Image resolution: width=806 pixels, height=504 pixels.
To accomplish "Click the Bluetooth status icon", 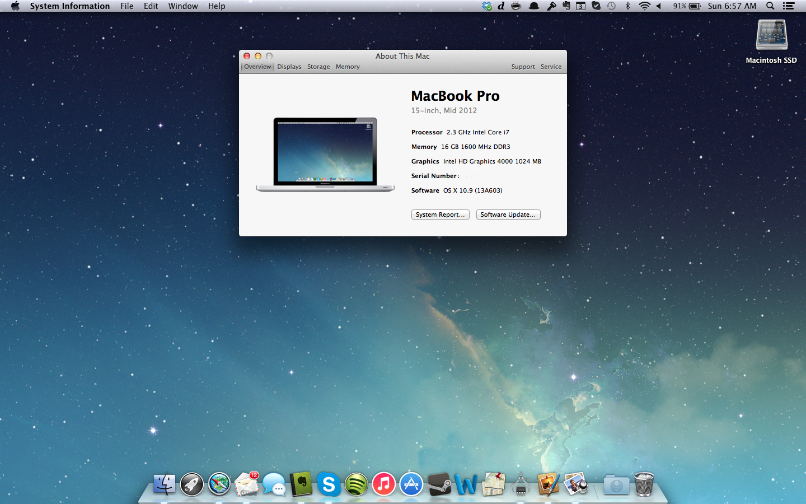I will pos(627,6).
